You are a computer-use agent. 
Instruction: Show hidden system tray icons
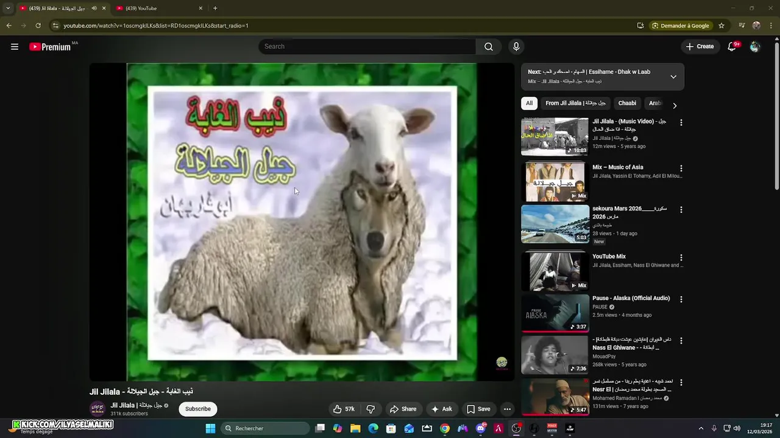coord(701,428)
